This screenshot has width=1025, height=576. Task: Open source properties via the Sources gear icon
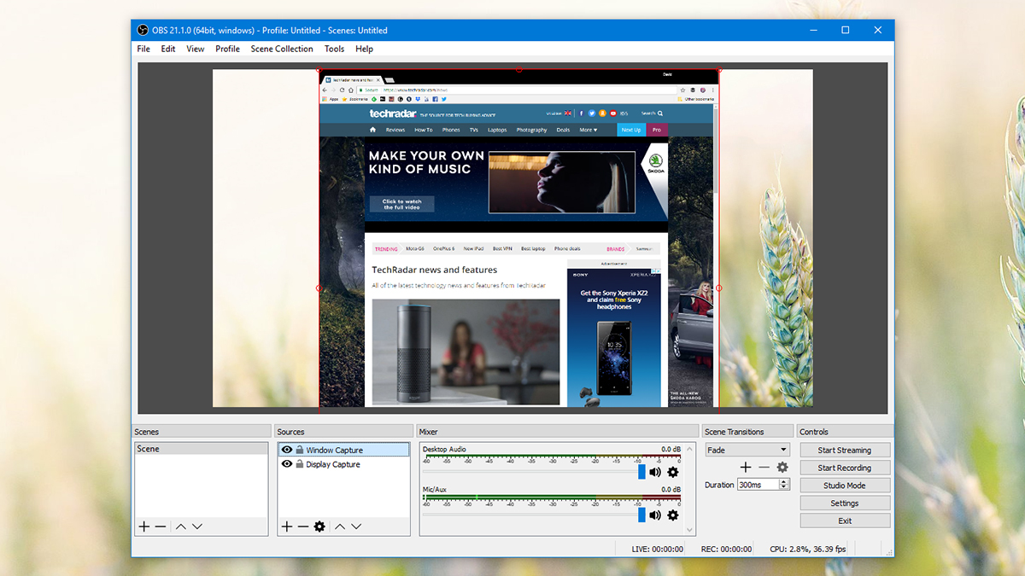click(x=319, y=527)
